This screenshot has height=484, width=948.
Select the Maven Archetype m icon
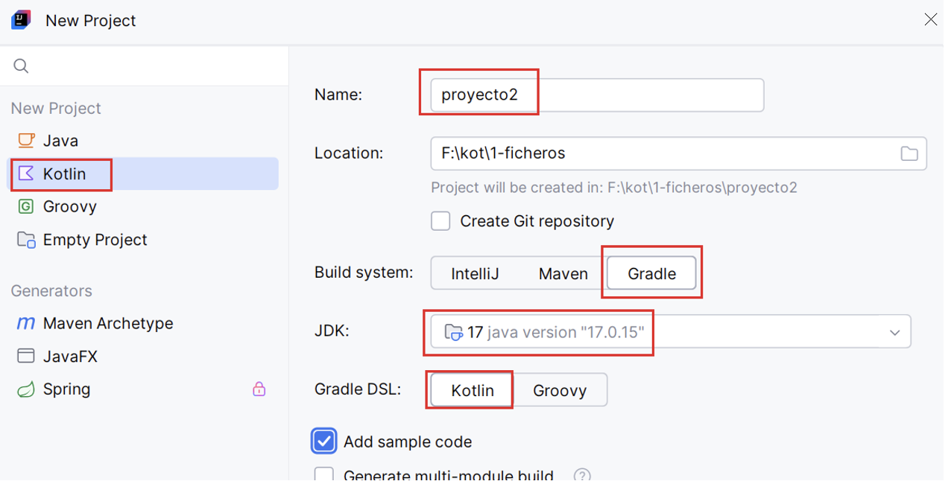click(x=26, y=323)
